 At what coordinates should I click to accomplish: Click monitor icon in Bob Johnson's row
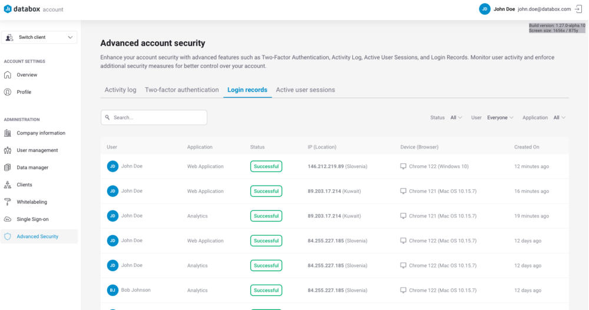[x=403, y=290]
